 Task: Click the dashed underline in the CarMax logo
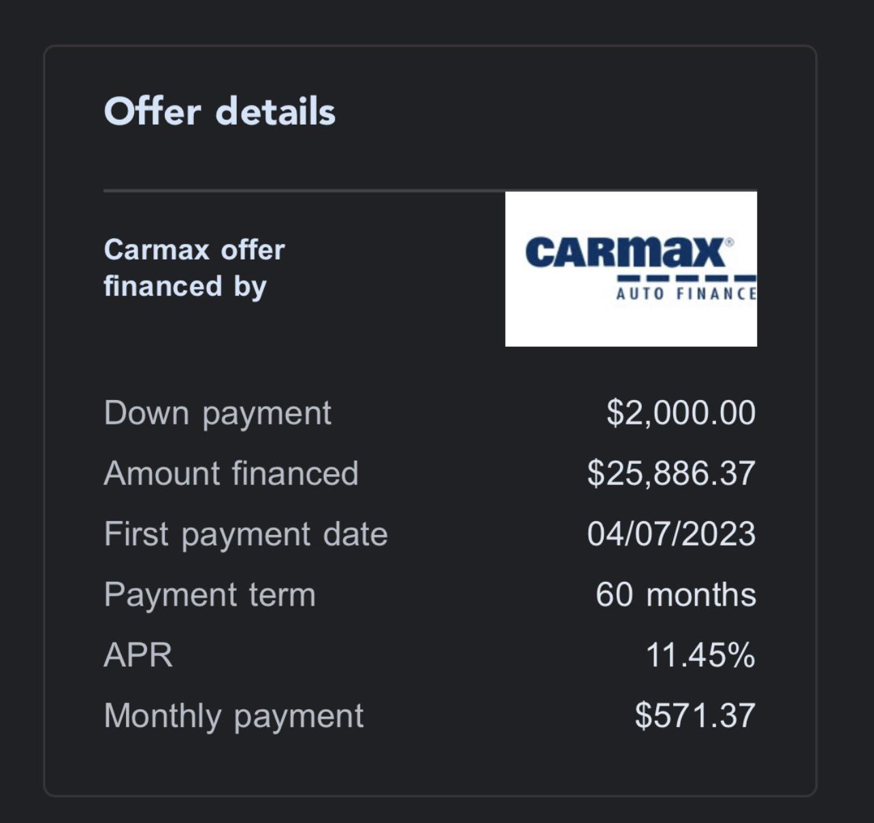(x=685, y=278)
